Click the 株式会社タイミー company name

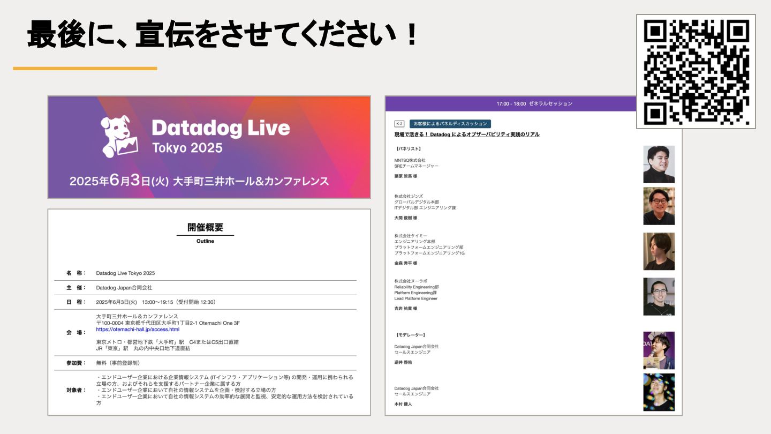pos(411,236)
